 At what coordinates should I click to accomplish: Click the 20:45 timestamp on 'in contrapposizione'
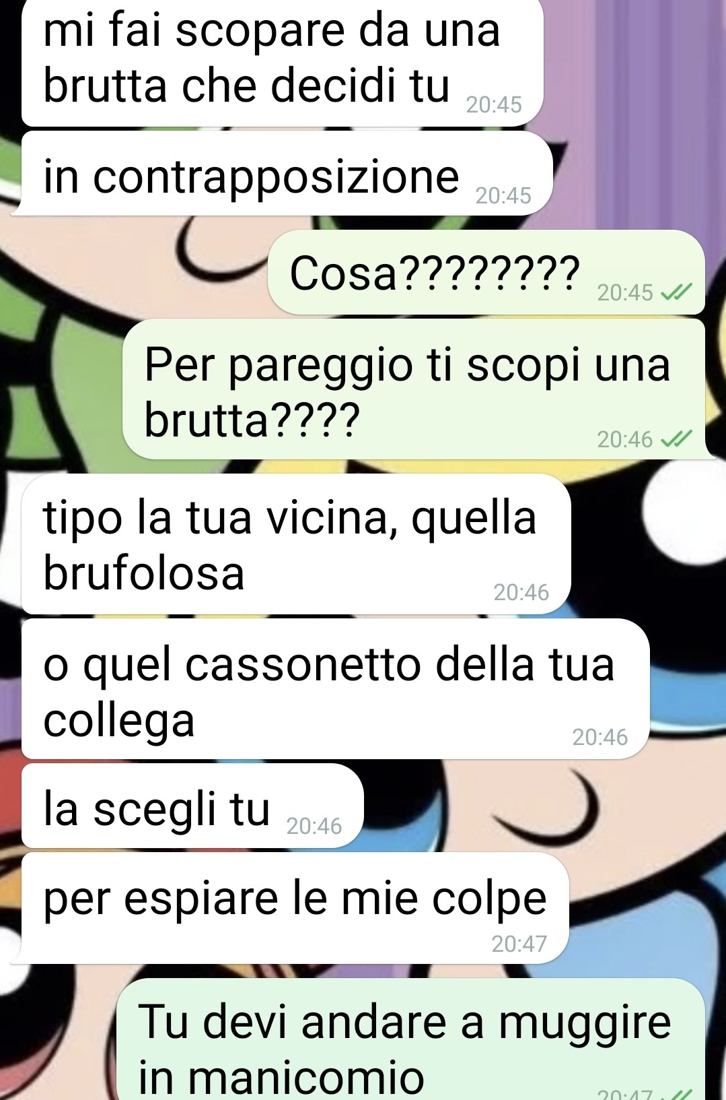coord(503,195)
